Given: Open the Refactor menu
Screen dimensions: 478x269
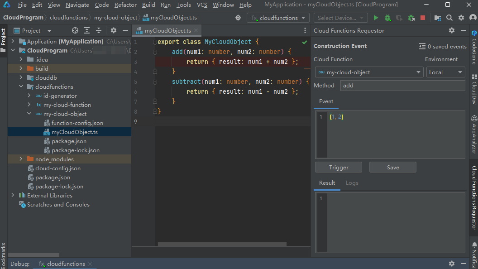Looking at the screenshot, I should point(125,5).
